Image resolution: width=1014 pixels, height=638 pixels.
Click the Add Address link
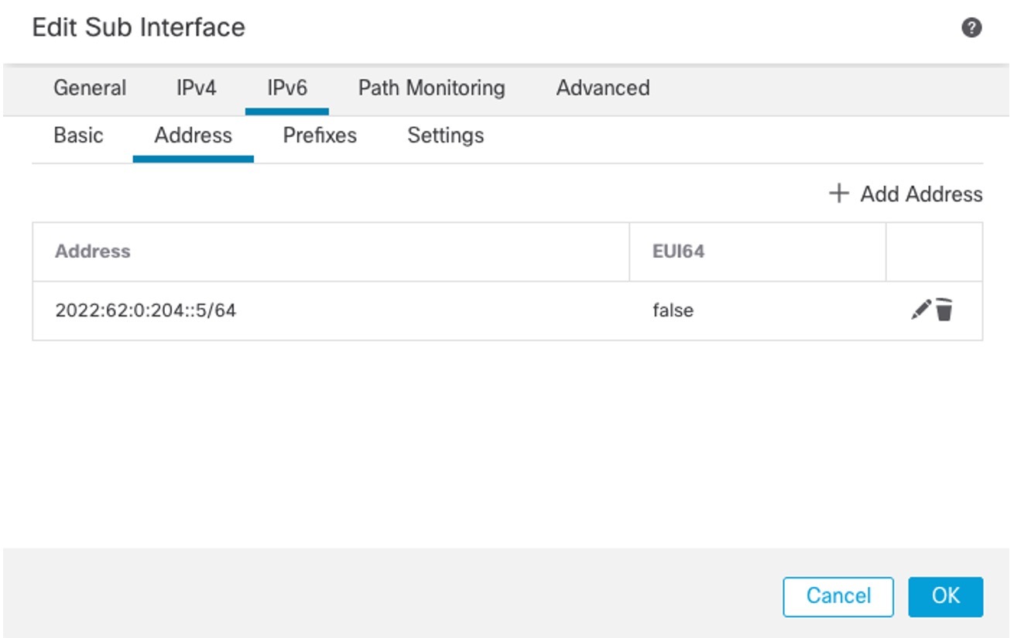(x=919, y=194)
